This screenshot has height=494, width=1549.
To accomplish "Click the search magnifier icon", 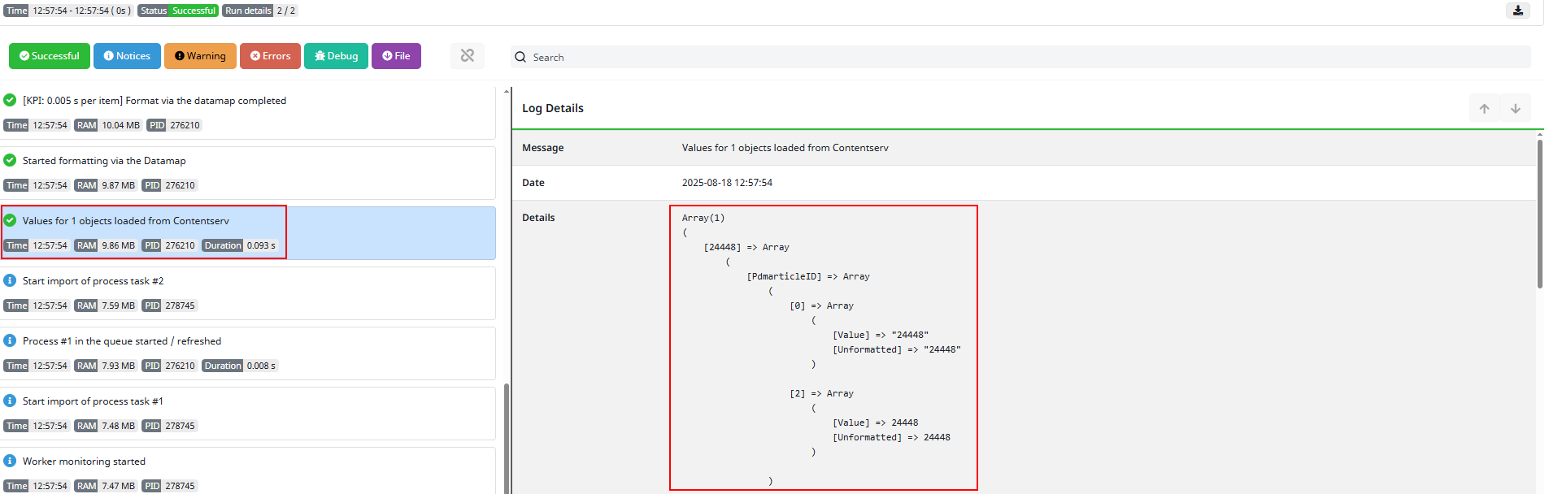I will (520, 57).
